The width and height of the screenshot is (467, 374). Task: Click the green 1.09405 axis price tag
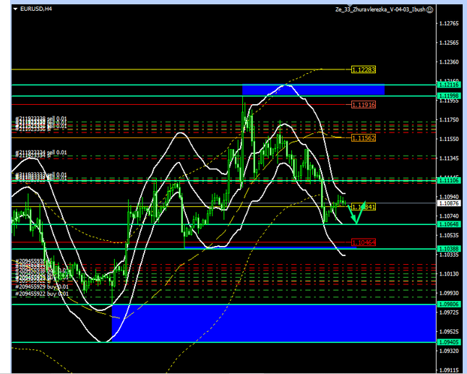[449, 342]
